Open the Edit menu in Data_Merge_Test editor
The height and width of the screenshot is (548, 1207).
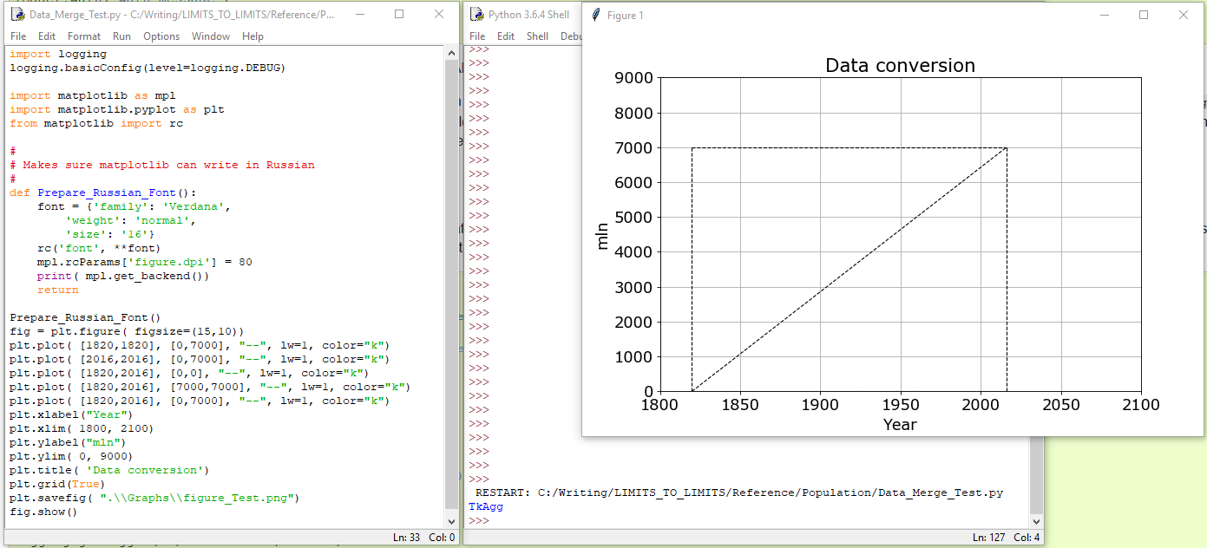(47, 36)
